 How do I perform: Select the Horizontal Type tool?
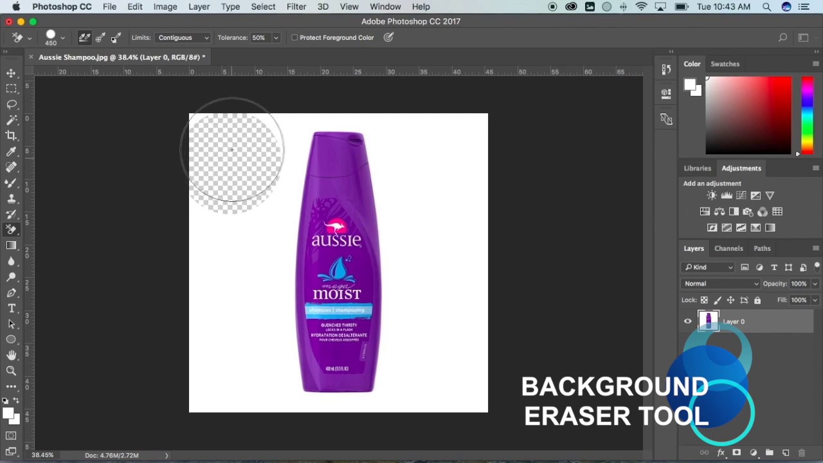(12, 308)
